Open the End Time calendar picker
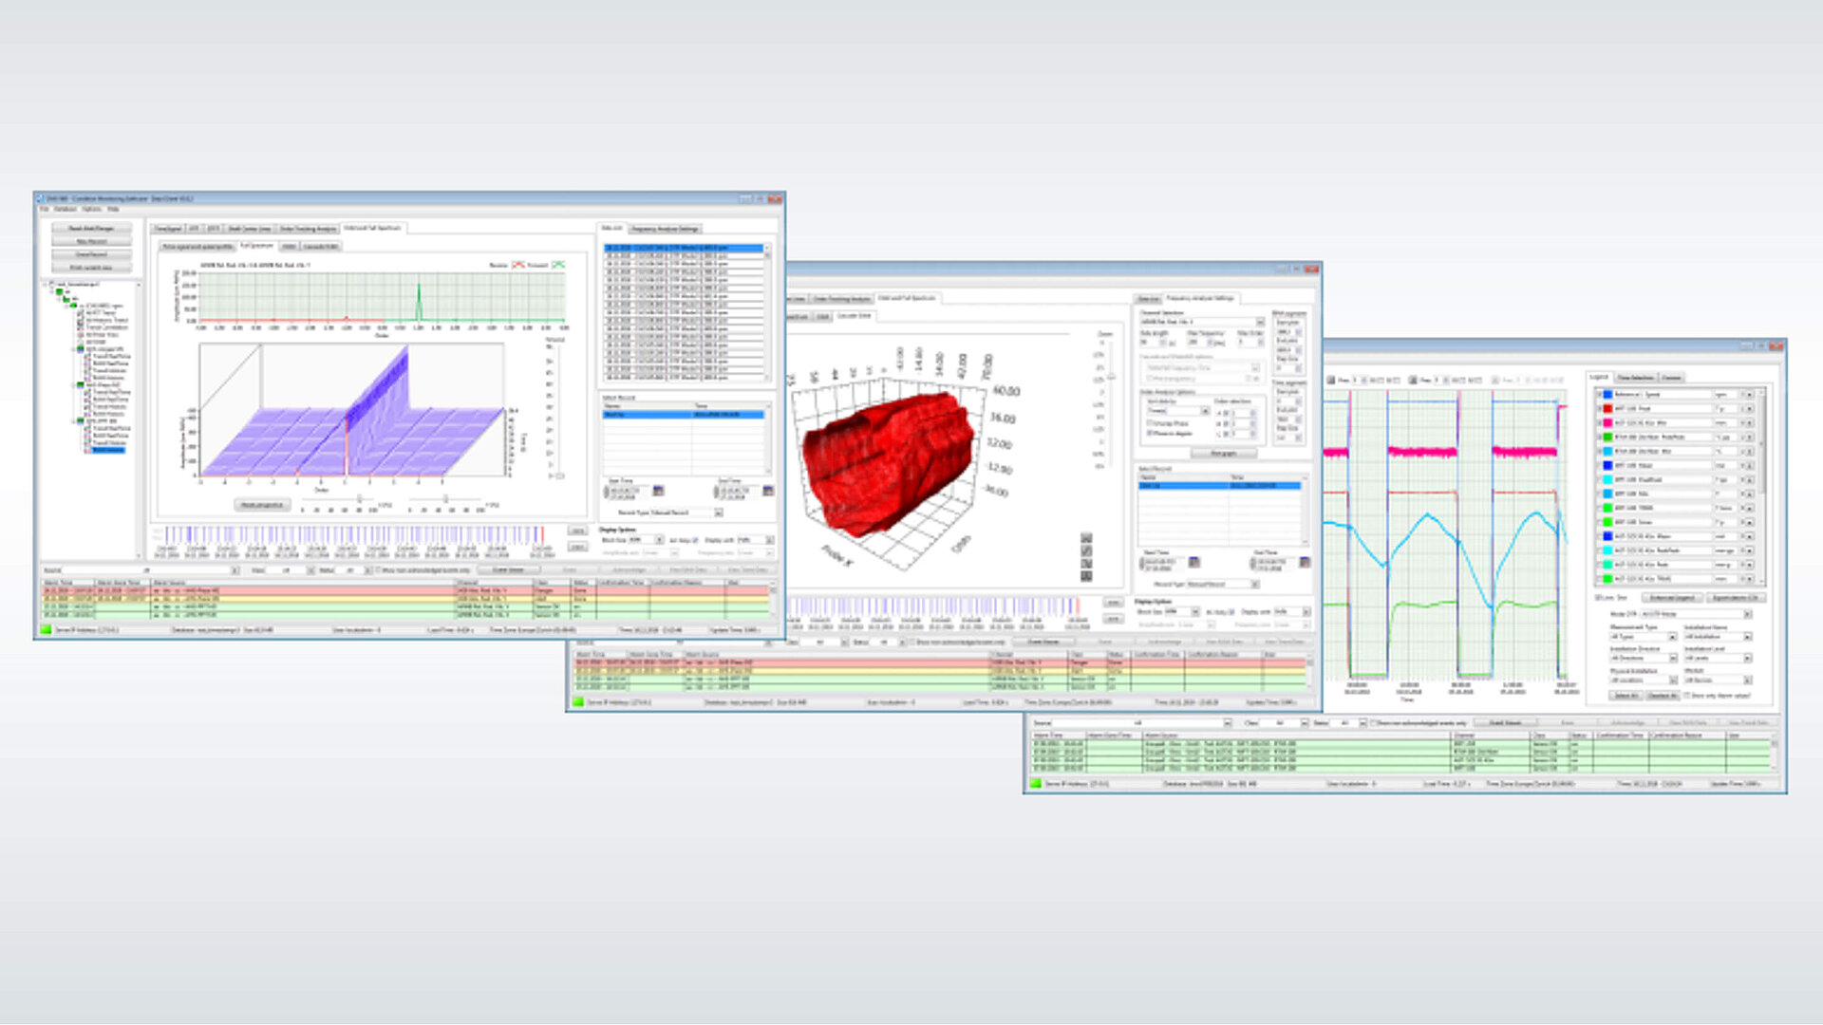This screenshot has height=1025, width=1823. [x=769, y=491]
